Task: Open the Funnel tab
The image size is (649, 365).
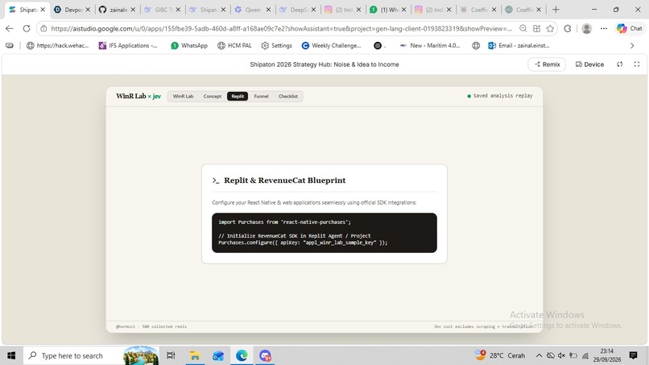Action: coord(261,96)
